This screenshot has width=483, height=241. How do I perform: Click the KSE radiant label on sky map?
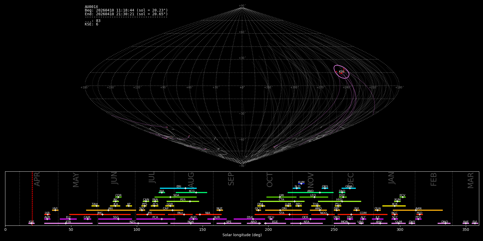tap(341, 71)
